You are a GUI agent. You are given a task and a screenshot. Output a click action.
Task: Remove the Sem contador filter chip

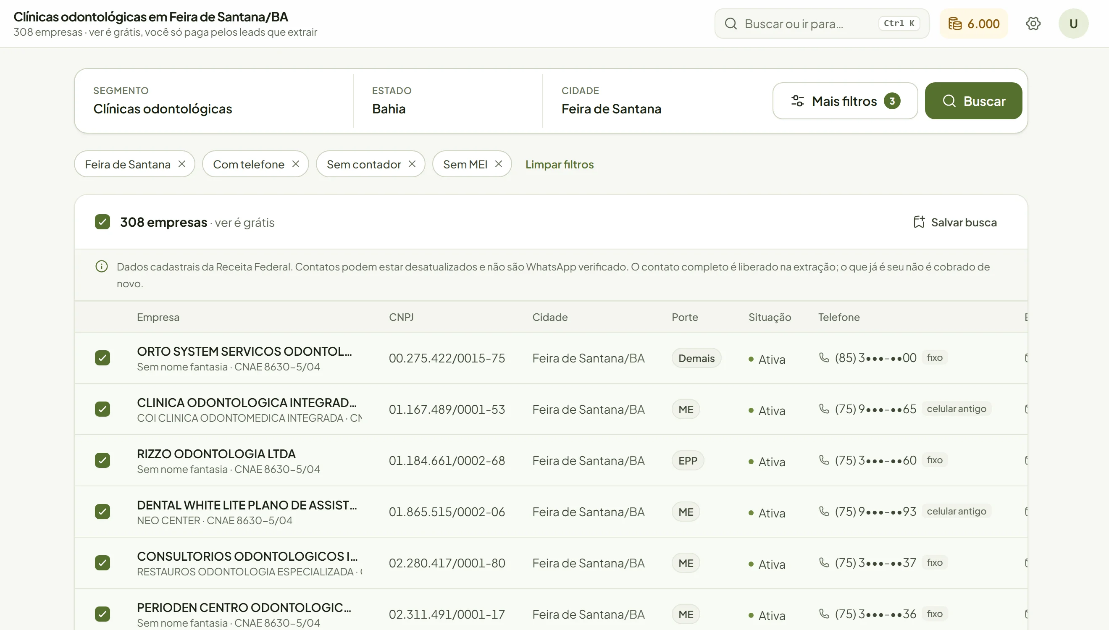pos(412,164)
